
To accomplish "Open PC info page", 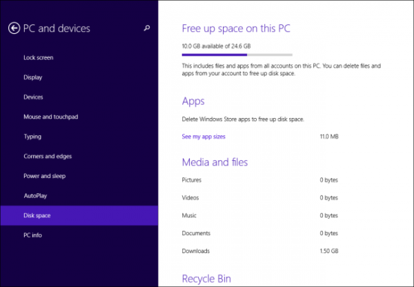I will 33,235.
